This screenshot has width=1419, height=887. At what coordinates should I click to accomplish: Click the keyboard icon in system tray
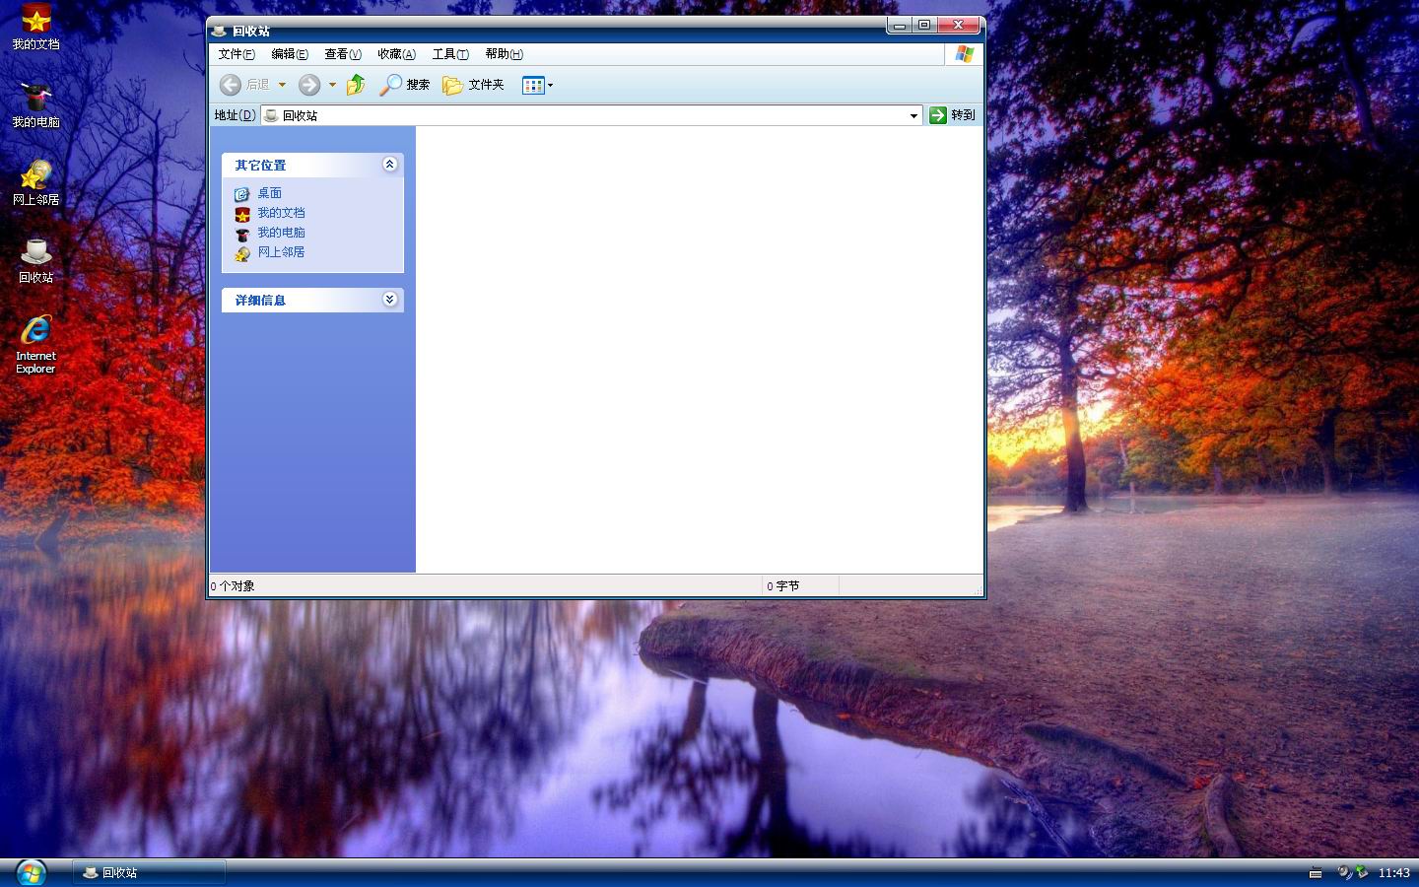point(1316,873)
